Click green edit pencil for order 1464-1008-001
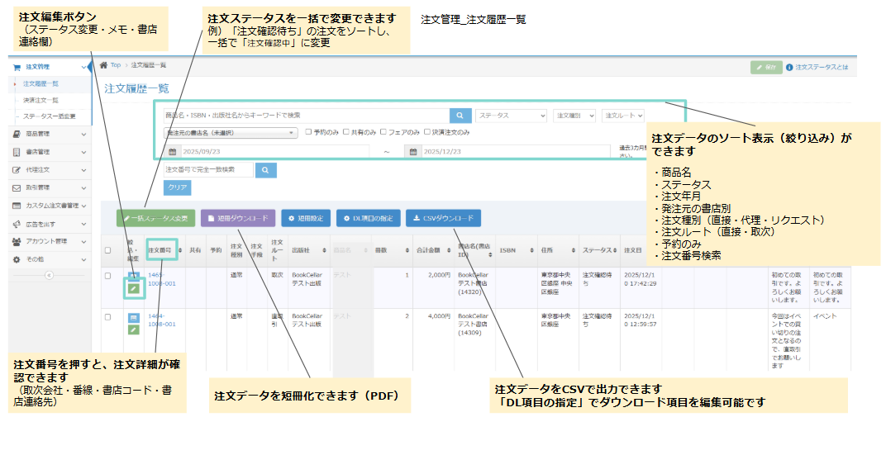This screenshot has height=455, width=886. (x=133, y=329)
